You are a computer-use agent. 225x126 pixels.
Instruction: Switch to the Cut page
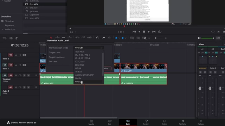[109, 122]
